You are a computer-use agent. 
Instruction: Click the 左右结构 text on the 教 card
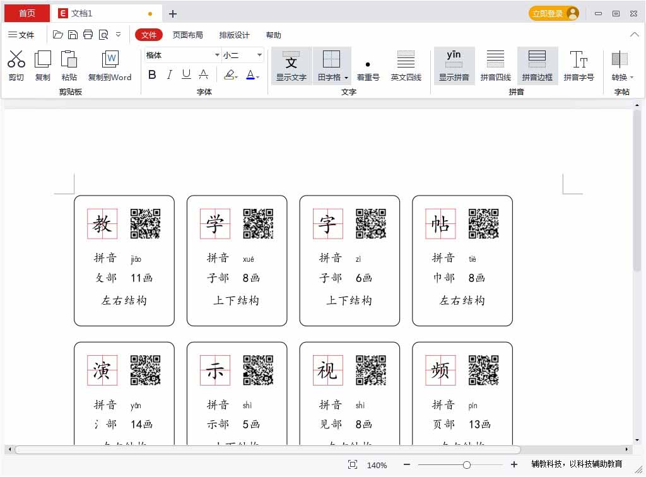(x=124, y=300)
